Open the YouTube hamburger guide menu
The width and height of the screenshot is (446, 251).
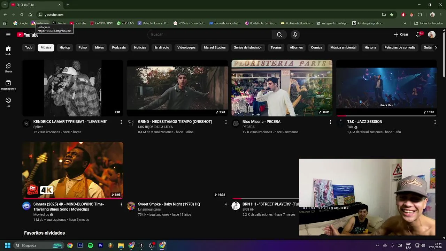[8, 35]
